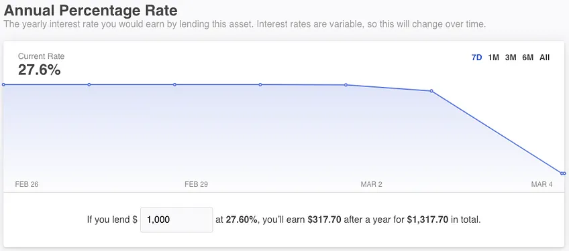
Task: Click the MAR 4 axis label
Action: (541, 184)
